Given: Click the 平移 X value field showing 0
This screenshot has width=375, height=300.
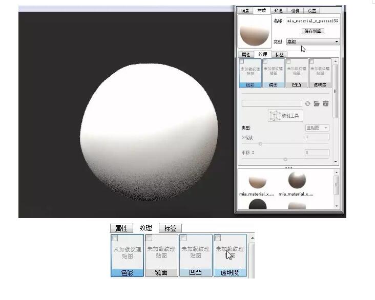Looking at the screenshot, I should pos(317,152).
